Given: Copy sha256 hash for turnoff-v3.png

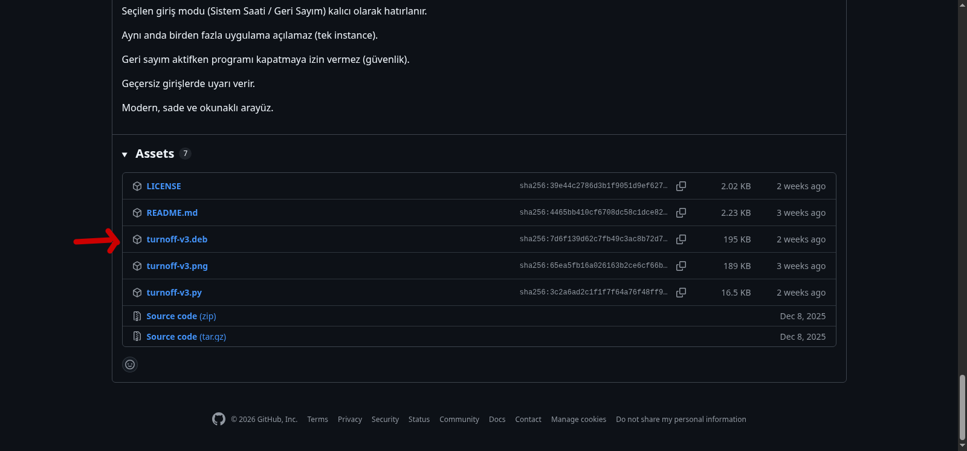Looking at the screenshot, I should coord(681,266).
